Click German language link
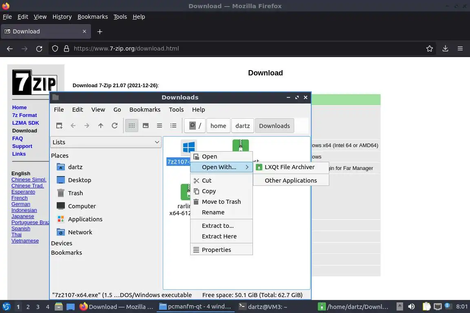 click(x=21, y=204)
